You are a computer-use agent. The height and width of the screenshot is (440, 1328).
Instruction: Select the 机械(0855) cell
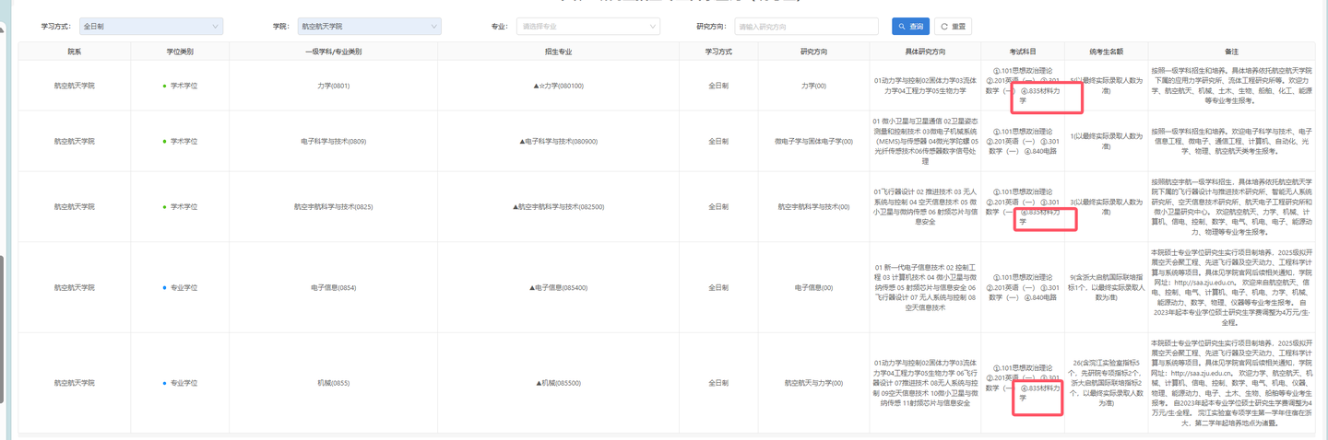[334, 383]
